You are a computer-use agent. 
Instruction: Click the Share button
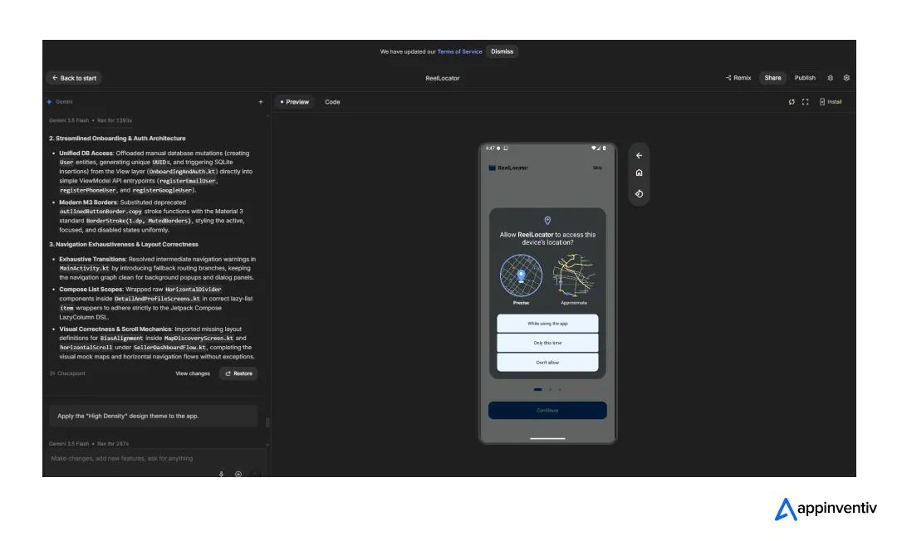(x=772, y=78)
